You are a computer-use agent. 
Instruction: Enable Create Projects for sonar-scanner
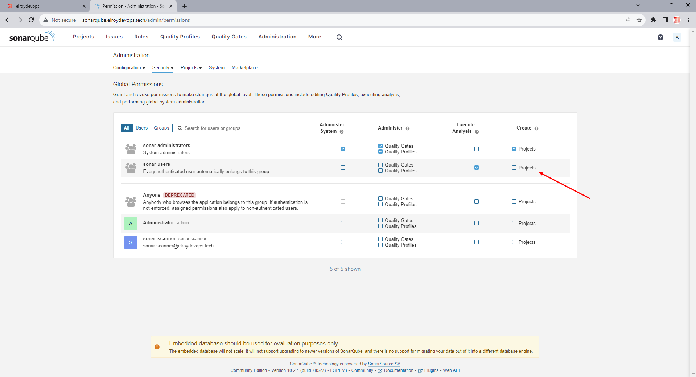514,242
